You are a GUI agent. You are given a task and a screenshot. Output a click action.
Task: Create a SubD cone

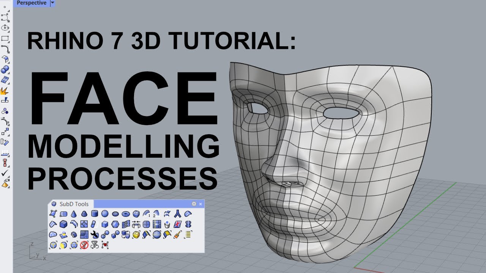(74, 214)
